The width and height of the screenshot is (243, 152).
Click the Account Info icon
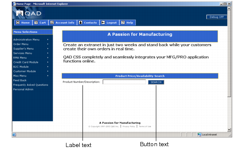(52, 22)
